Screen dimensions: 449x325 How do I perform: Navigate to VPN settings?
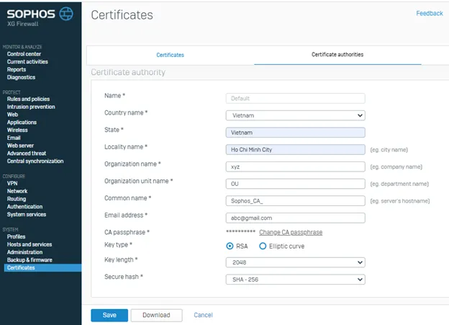tap(12, 184)
